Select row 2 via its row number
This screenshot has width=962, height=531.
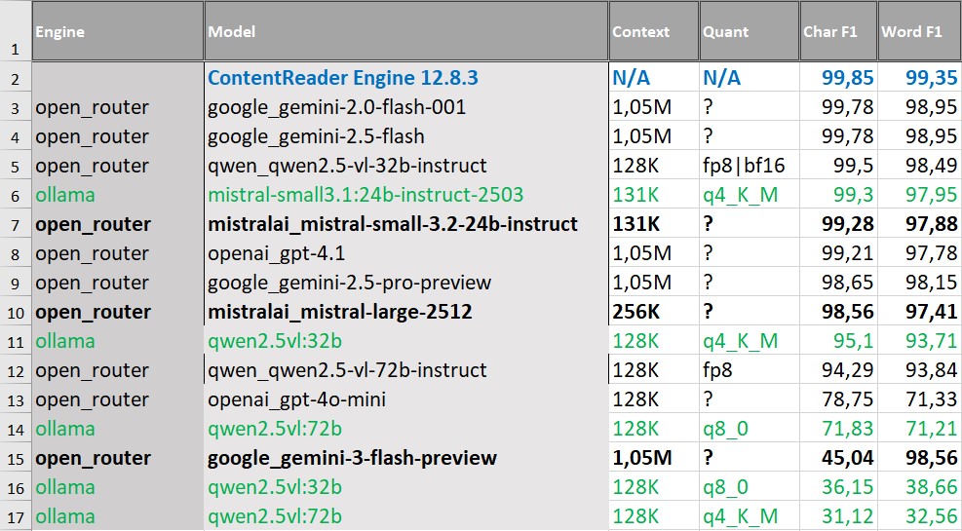click(x=16, y=77)
